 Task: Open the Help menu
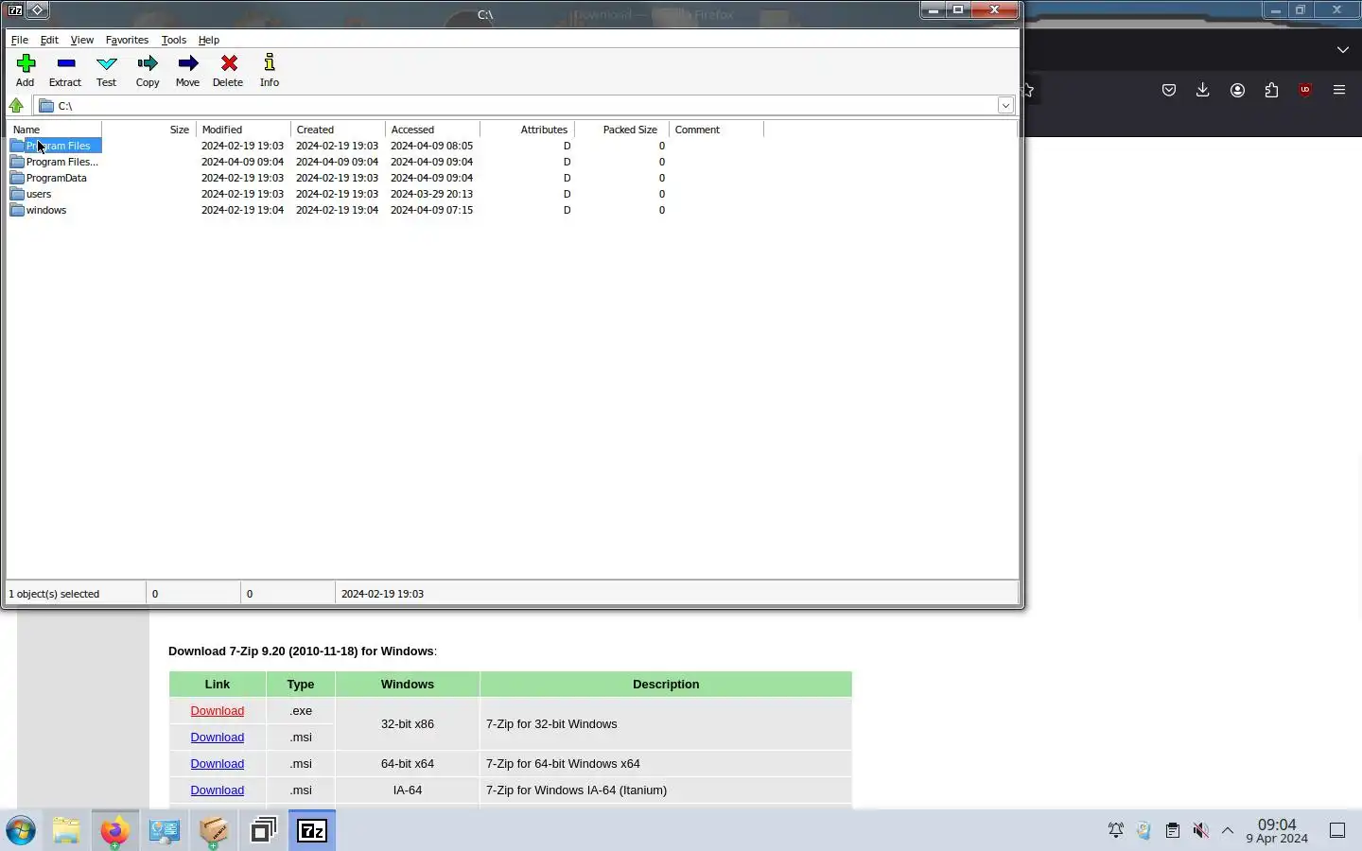(208, 40)
